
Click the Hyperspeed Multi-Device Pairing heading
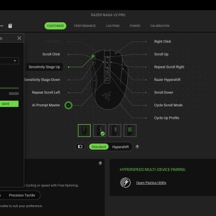coord(152,170)
